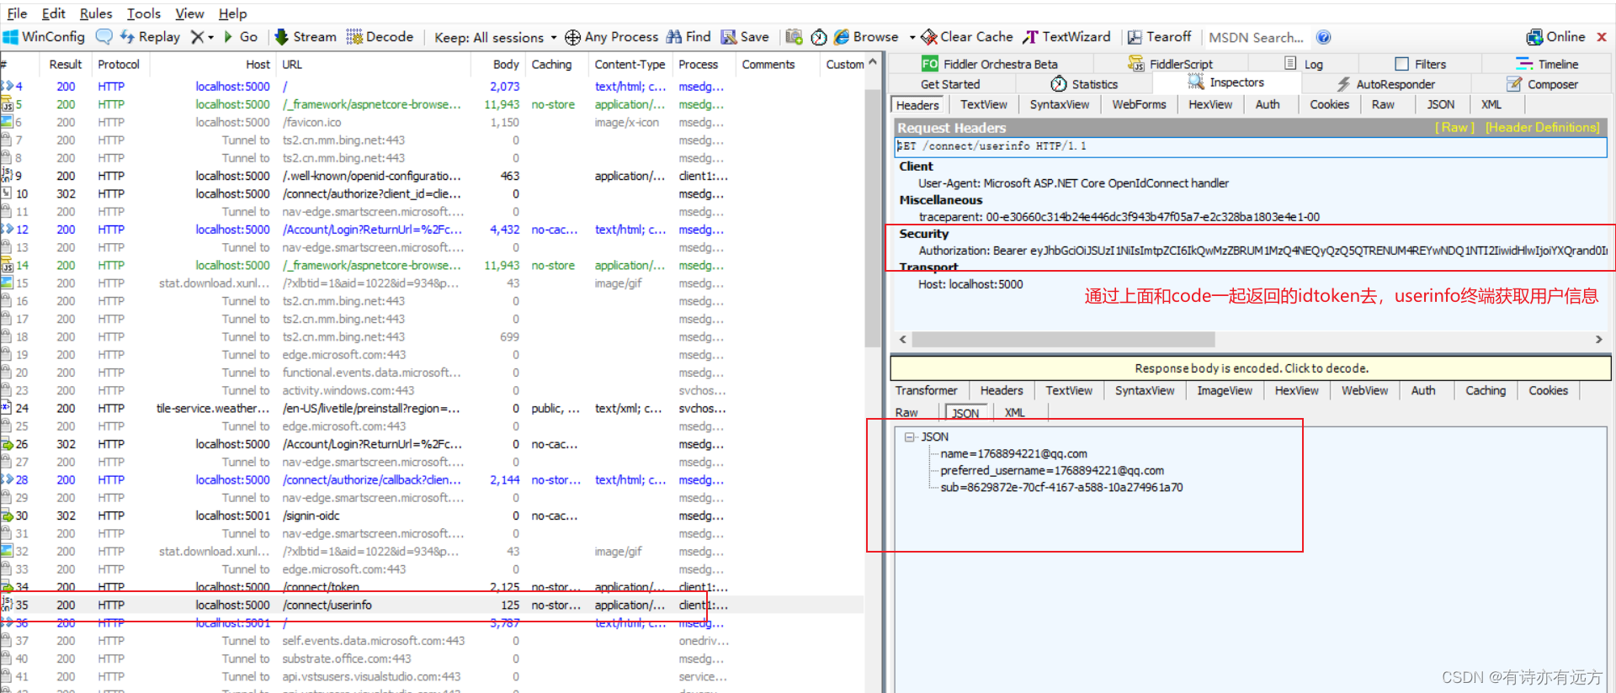The image size is (1616, 693).
Task: Click the Replay toolbar button
Action: 150,37
